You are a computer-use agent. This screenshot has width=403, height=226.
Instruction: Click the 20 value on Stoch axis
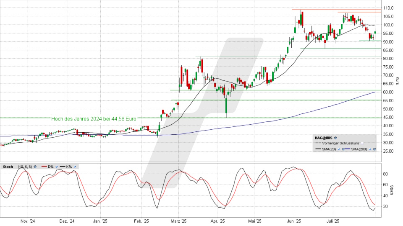coord(385,206)
